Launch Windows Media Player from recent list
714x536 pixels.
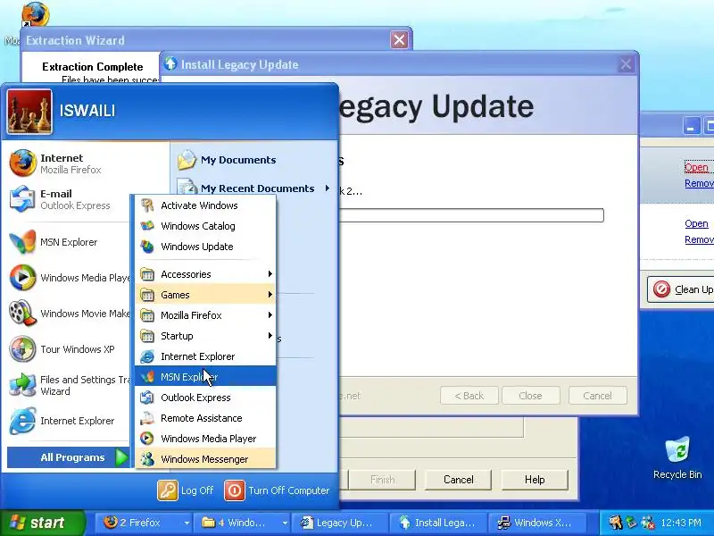[x=69, y=278]
